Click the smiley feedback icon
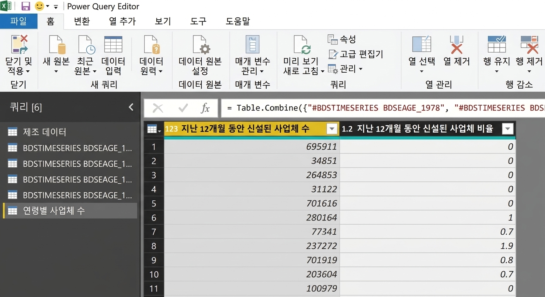 39,6
